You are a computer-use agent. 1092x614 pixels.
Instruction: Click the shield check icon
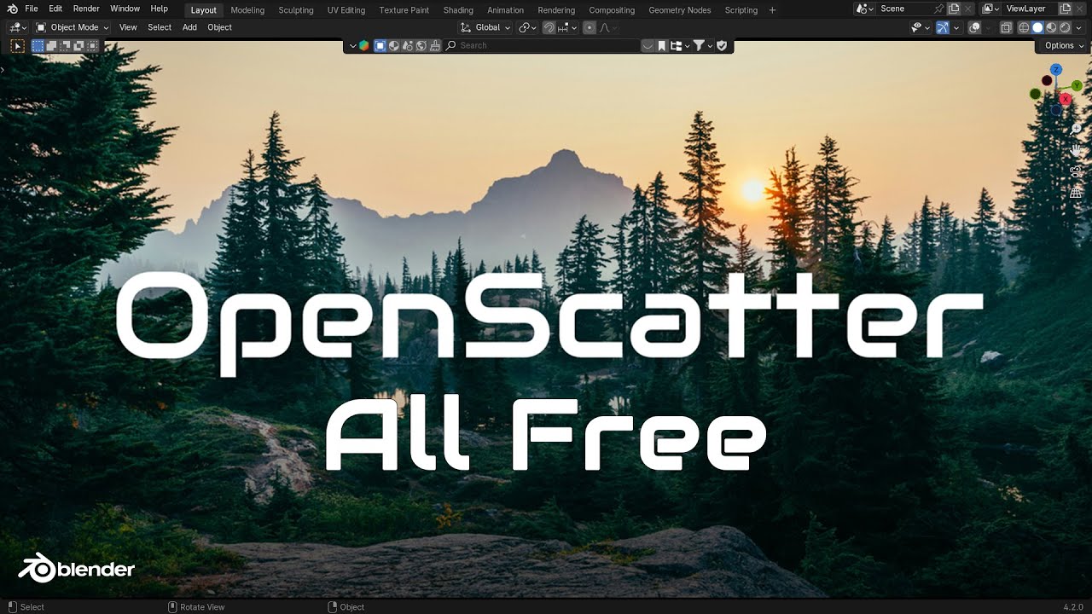[x=722, y=46]
